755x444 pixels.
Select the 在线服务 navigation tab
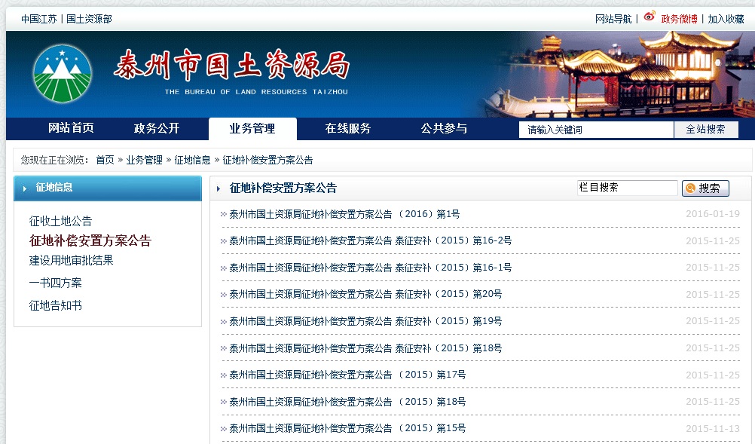tap(348, 129)
